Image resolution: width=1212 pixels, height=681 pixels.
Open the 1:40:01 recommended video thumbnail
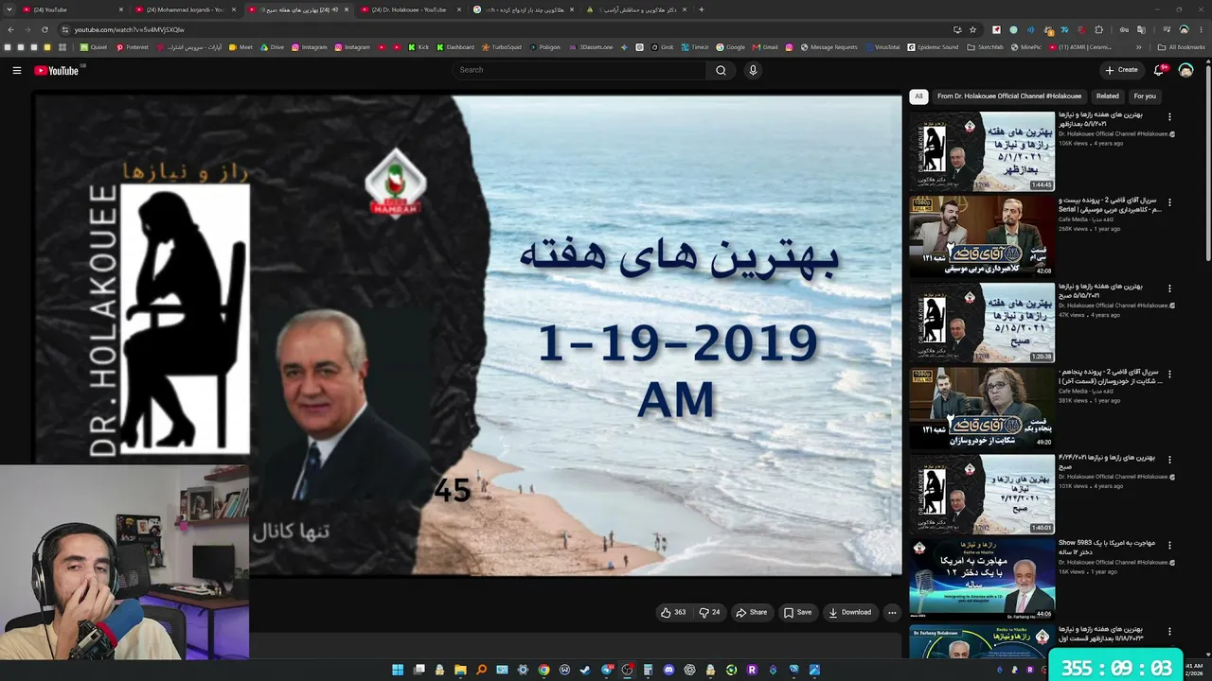pos(982,492)
